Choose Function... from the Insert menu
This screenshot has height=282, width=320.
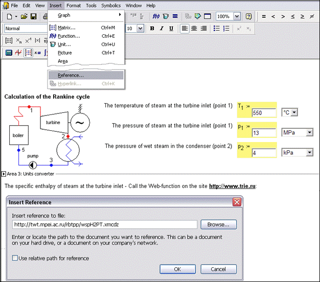[86, 36]
